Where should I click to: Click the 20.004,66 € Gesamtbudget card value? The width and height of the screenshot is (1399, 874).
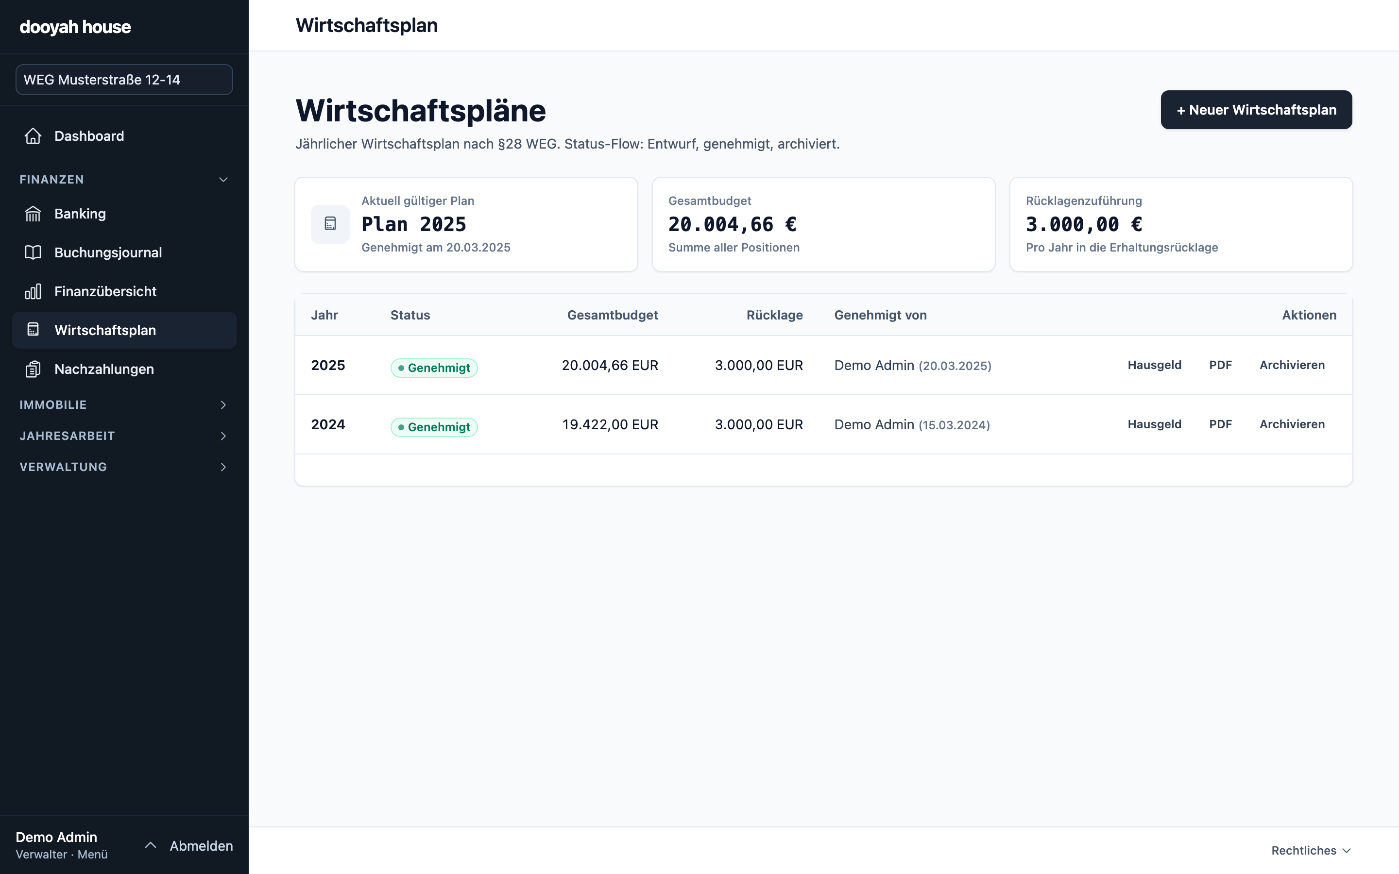click(x=733, y=224)
